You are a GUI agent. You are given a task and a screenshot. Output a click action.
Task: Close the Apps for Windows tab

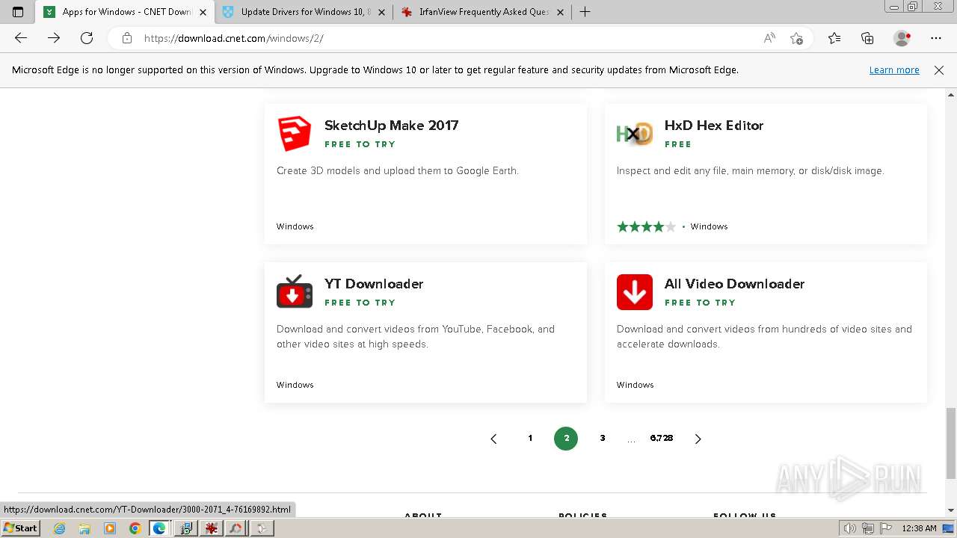[x=203, y=12]
